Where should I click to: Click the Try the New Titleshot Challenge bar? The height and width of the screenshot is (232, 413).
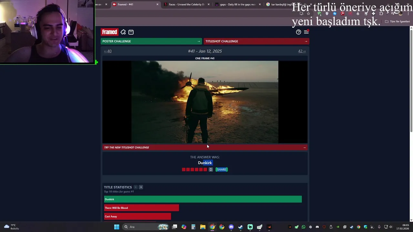click(x=205, y=147)
